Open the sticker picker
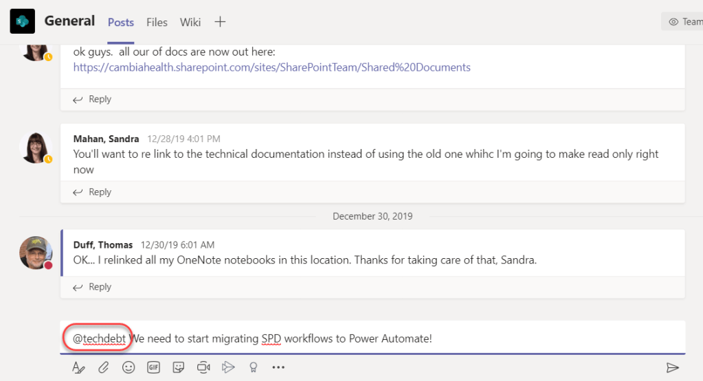 [x=179, y=367]
